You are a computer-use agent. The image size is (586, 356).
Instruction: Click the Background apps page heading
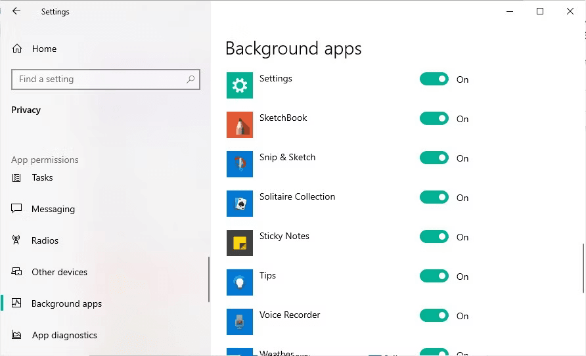pyautogui.click(x=294, y=49)
